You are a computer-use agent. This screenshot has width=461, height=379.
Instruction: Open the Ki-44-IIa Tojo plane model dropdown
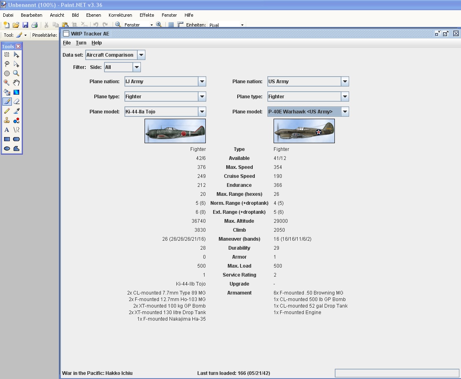202,112
